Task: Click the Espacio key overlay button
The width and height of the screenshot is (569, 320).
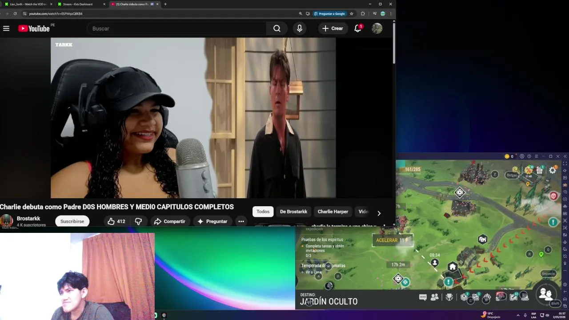Action: pos(548,274)
